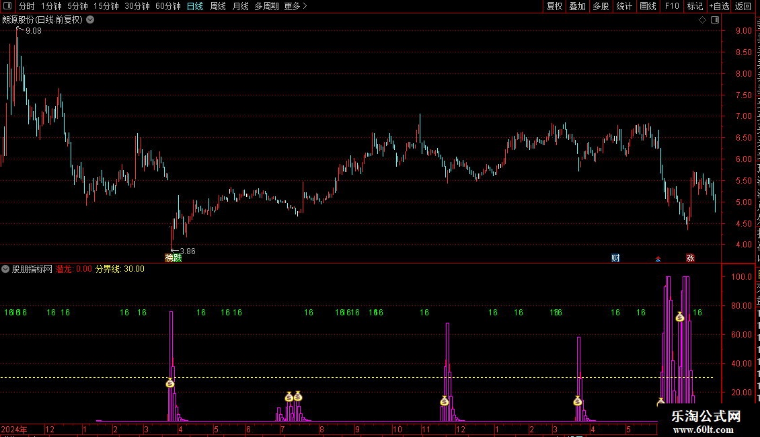The image size is (760, 437).
Task: Click money bag icon on November spike
Action: [x=445, y=401]
